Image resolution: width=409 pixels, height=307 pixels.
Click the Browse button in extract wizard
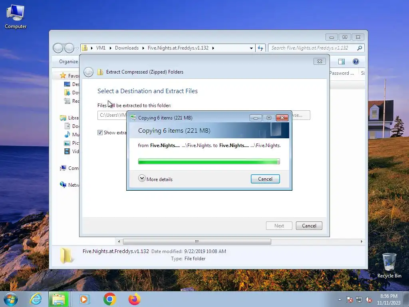point(301,115)
